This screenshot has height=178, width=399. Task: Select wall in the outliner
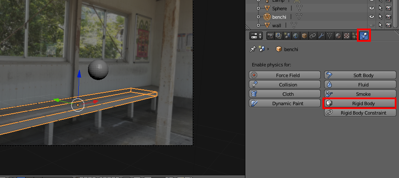coord(276,26)
